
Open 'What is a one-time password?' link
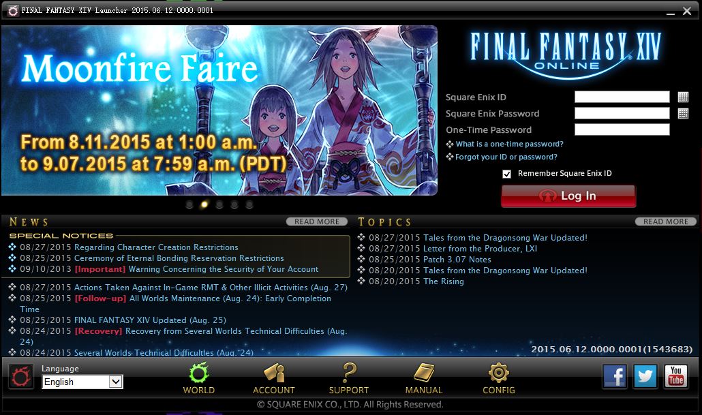coord(509,144)
